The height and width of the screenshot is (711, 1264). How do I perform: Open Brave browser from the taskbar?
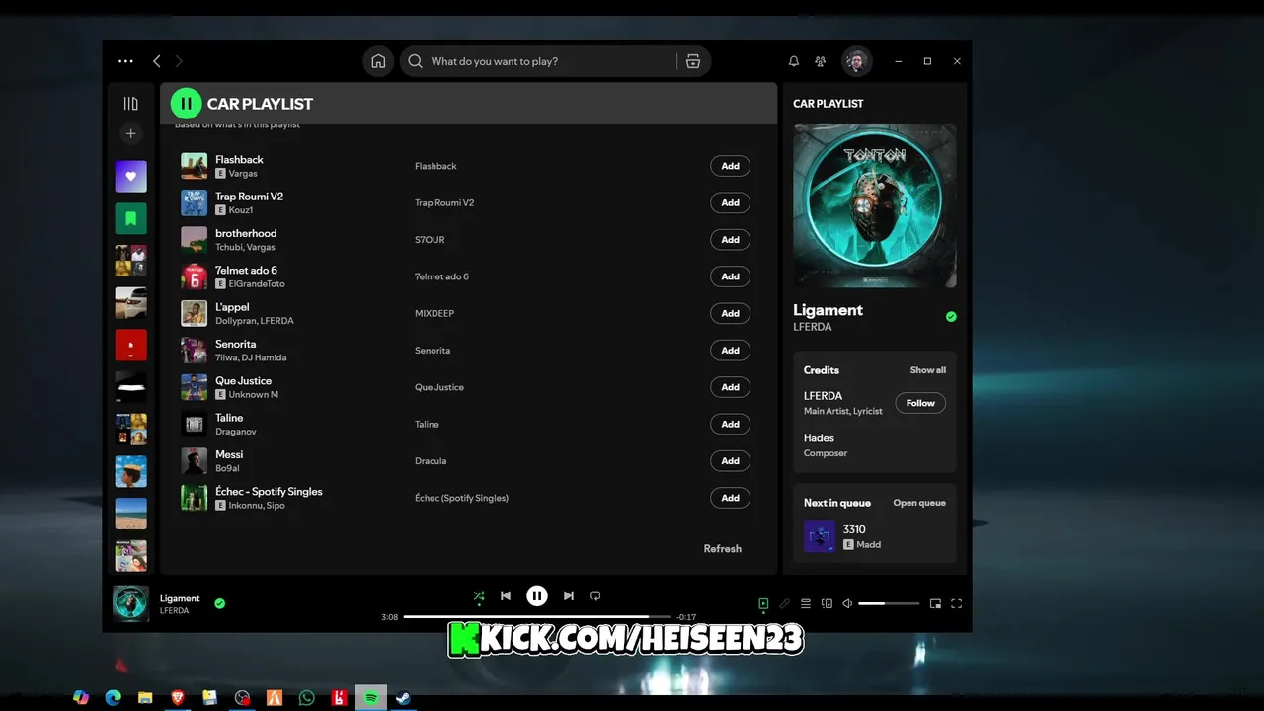pos(178,698)
